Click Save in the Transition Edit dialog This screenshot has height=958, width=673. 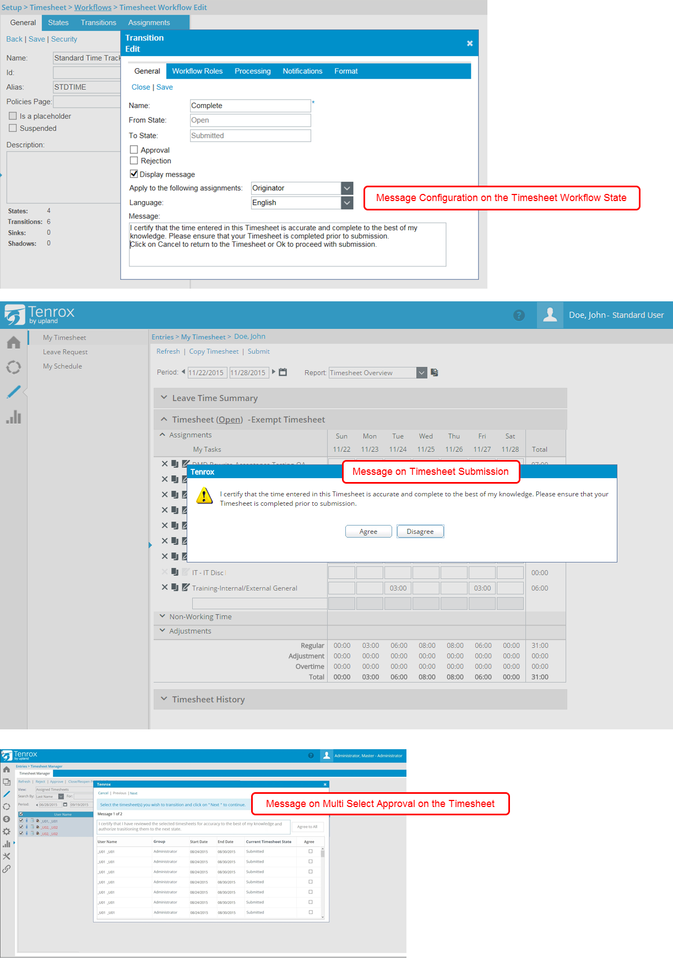165,87
